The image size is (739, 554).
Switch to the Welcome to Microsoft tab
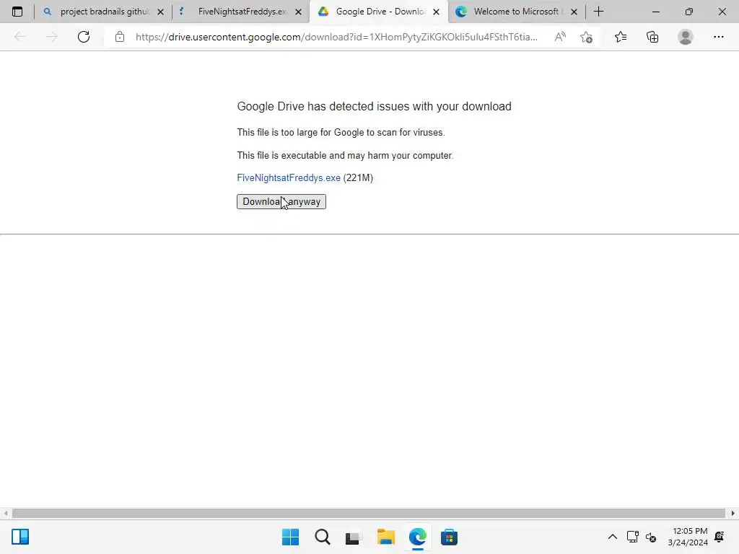[515, 12]
